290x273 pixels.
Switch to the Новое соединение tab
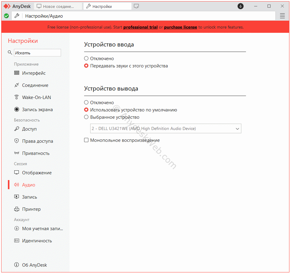(x=58, y=6)
